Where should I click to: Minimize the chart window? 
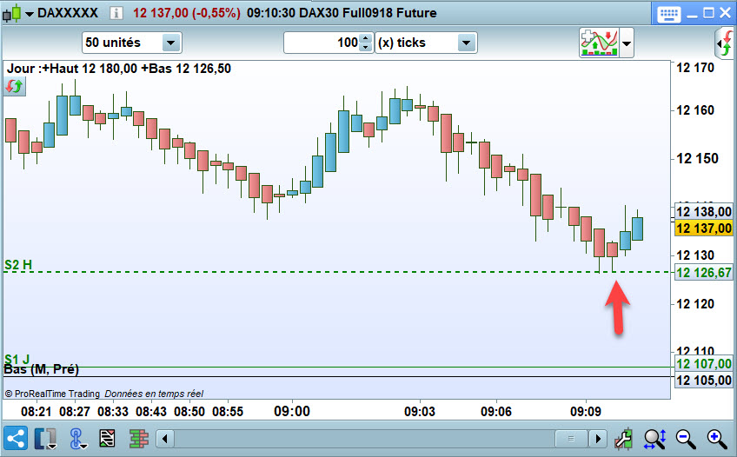692,15
